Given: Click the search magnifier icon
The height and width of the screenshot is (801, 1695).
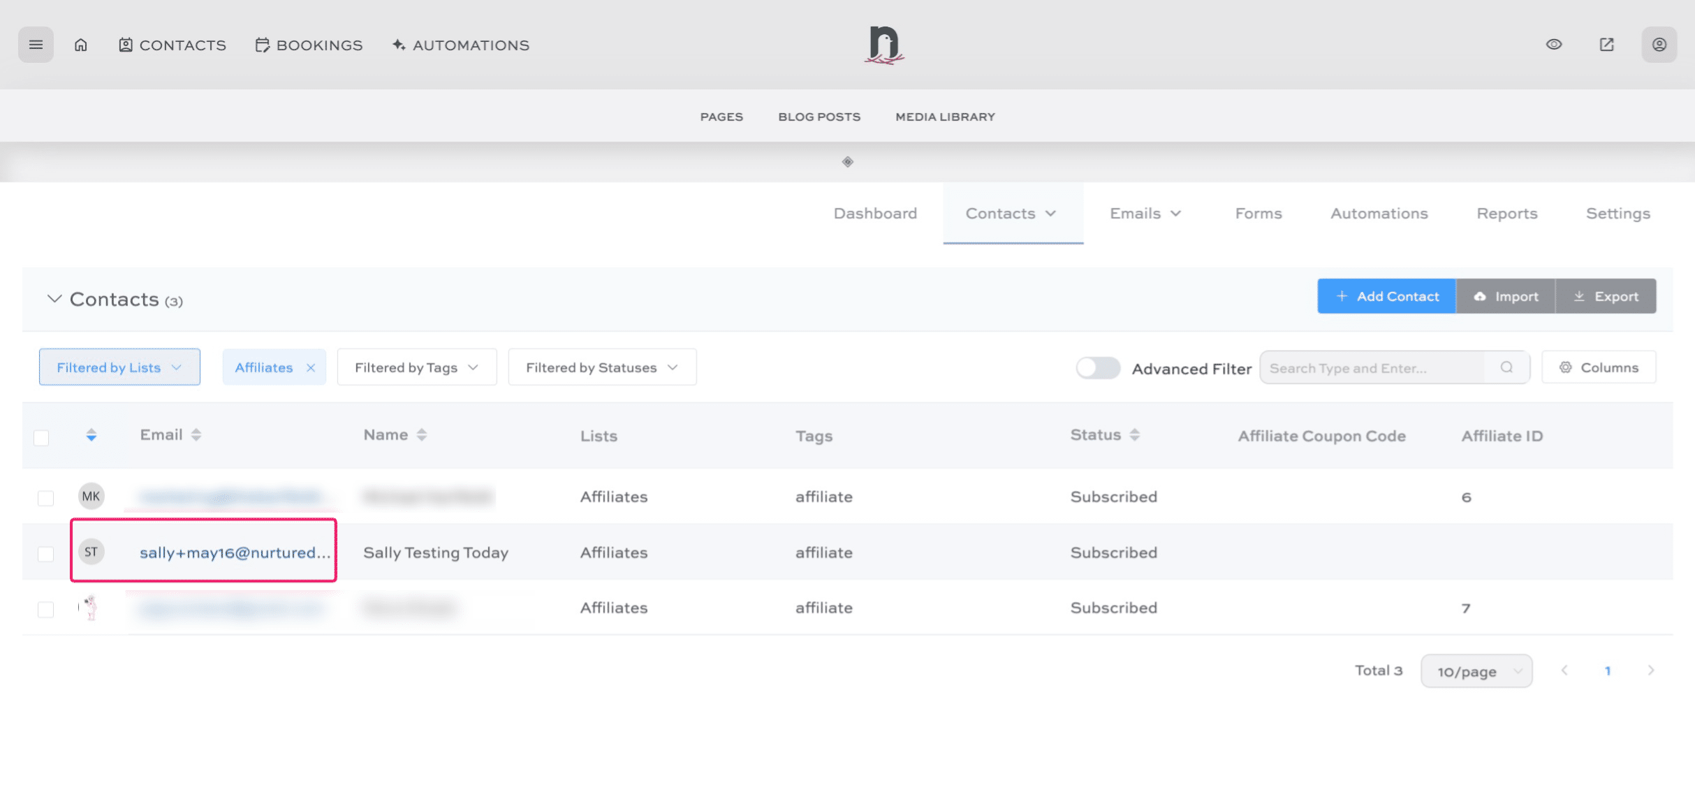Looking at the screenshot, I should click(1506, 367).
